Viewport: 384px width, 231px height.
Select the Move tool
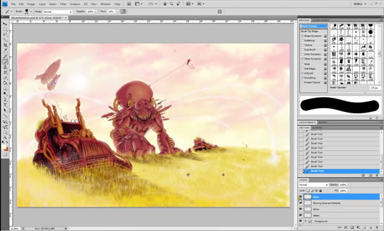(4, 24)
